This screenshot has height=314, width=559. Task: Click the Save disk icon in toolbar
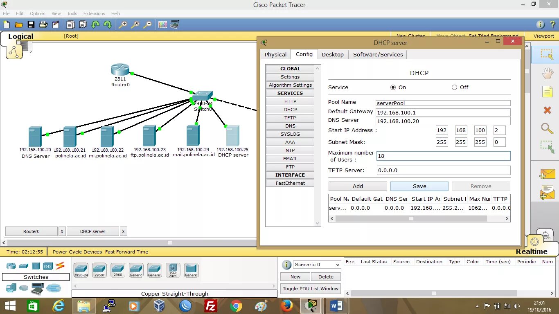[x=31, y=25]
